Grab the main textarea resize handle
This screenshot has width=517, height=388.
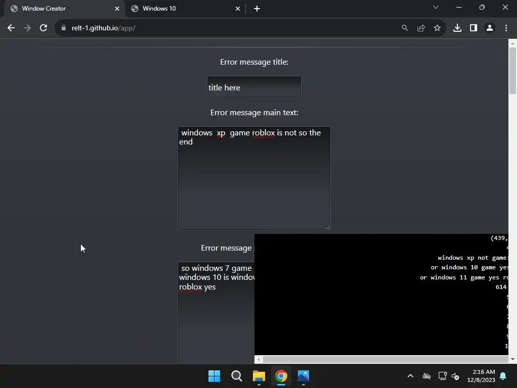click(x=328, y=227)
